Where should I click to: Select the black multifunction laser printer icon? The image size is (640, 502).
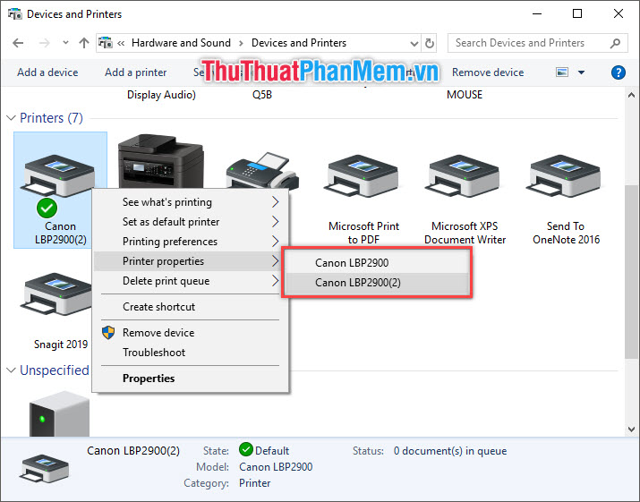[x=161, y=162]
